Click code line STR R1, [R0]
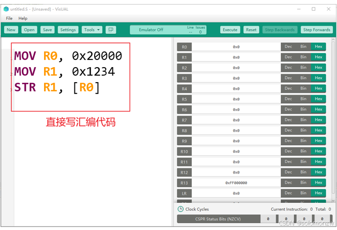Viewport: 337px width, 230px height. (57, 87)
